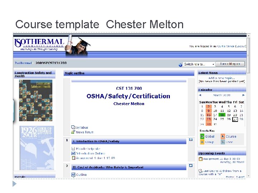Click the Turn editing on button
258x193 pixels.
pos(230,64)
